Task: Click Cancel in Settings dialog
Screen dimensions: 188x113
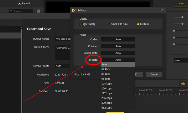Action: (x=154, y=74)
